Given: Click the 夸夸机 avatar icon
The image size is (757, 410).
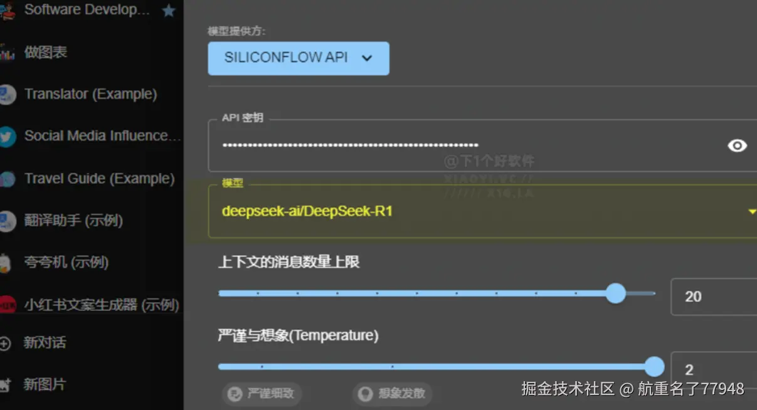Looking at the screenshot, I should (6, 263).
